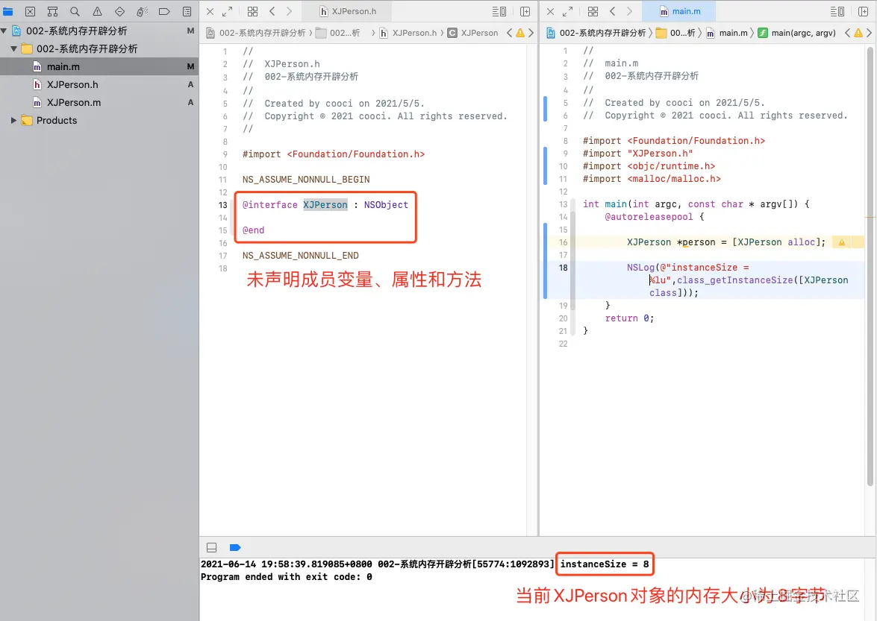This screenshot has height=621, width=877.
Task: Click 'Program ended with exit code: 0'
Action: (287, 577)
